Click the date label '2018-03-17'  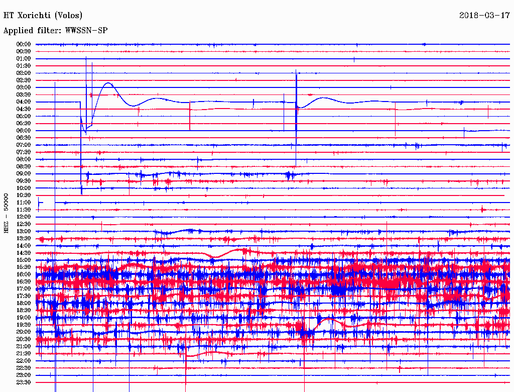coord(484,16)
